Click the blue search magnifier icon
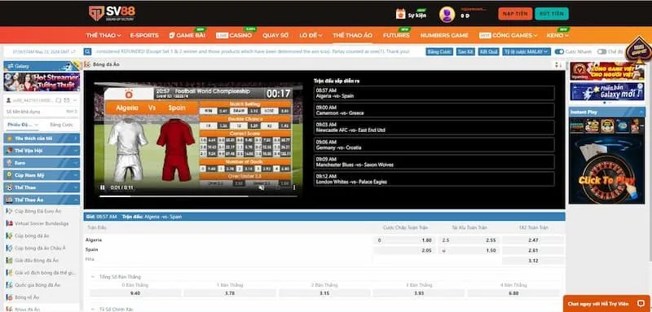The height and width of the screenshot is (312, 652). 87,51
